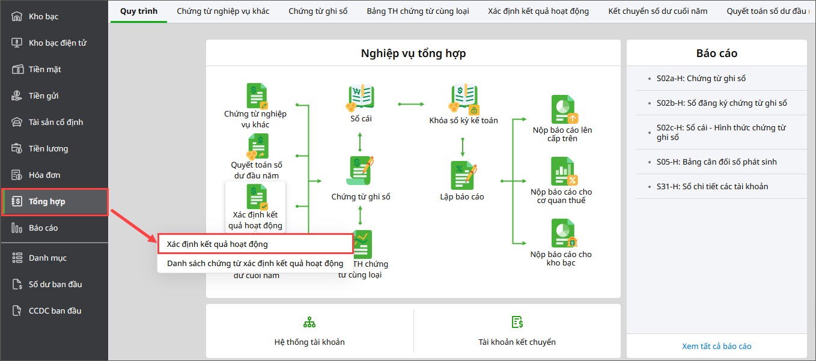
Task: Select the Tổng hợp menu in sidebar
Action: 55,201
